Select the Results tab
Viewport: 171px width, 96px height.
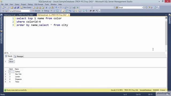tap(9, 56)
